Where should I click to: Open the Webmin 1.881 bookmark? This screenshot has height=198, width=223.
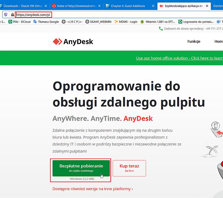[x=158, y=21]
